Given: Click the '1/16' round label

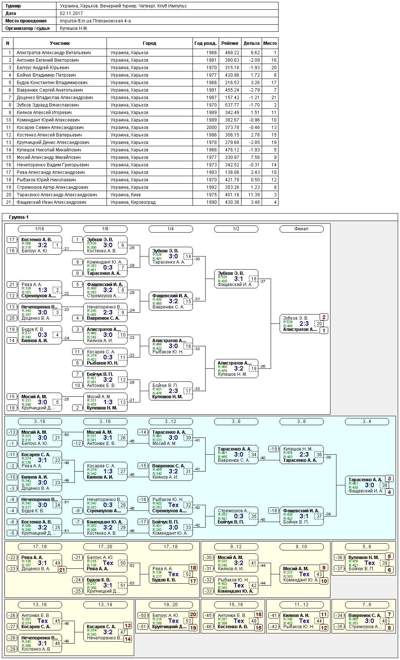Looking at the screenshot, I should 40,229.
